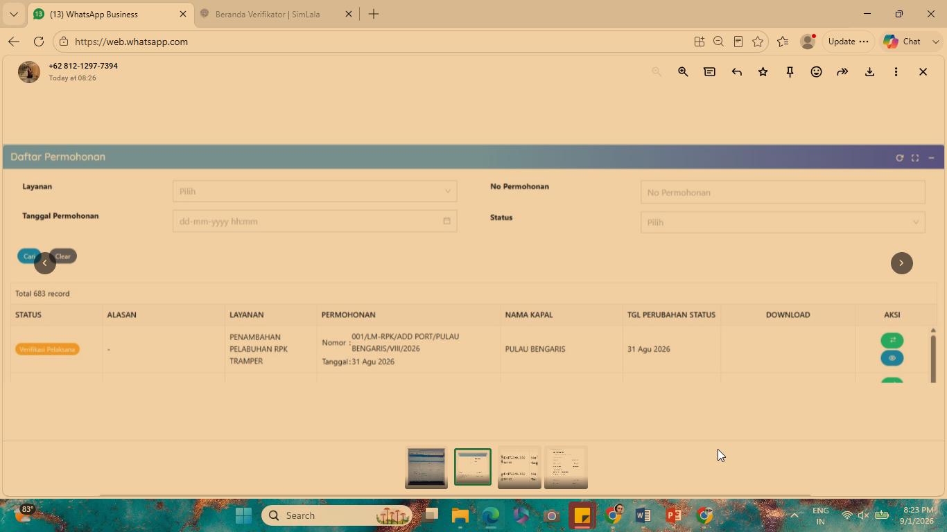Zoom in on the viewed image
This screenshot has width=947, height=532.
click(683, 71)
